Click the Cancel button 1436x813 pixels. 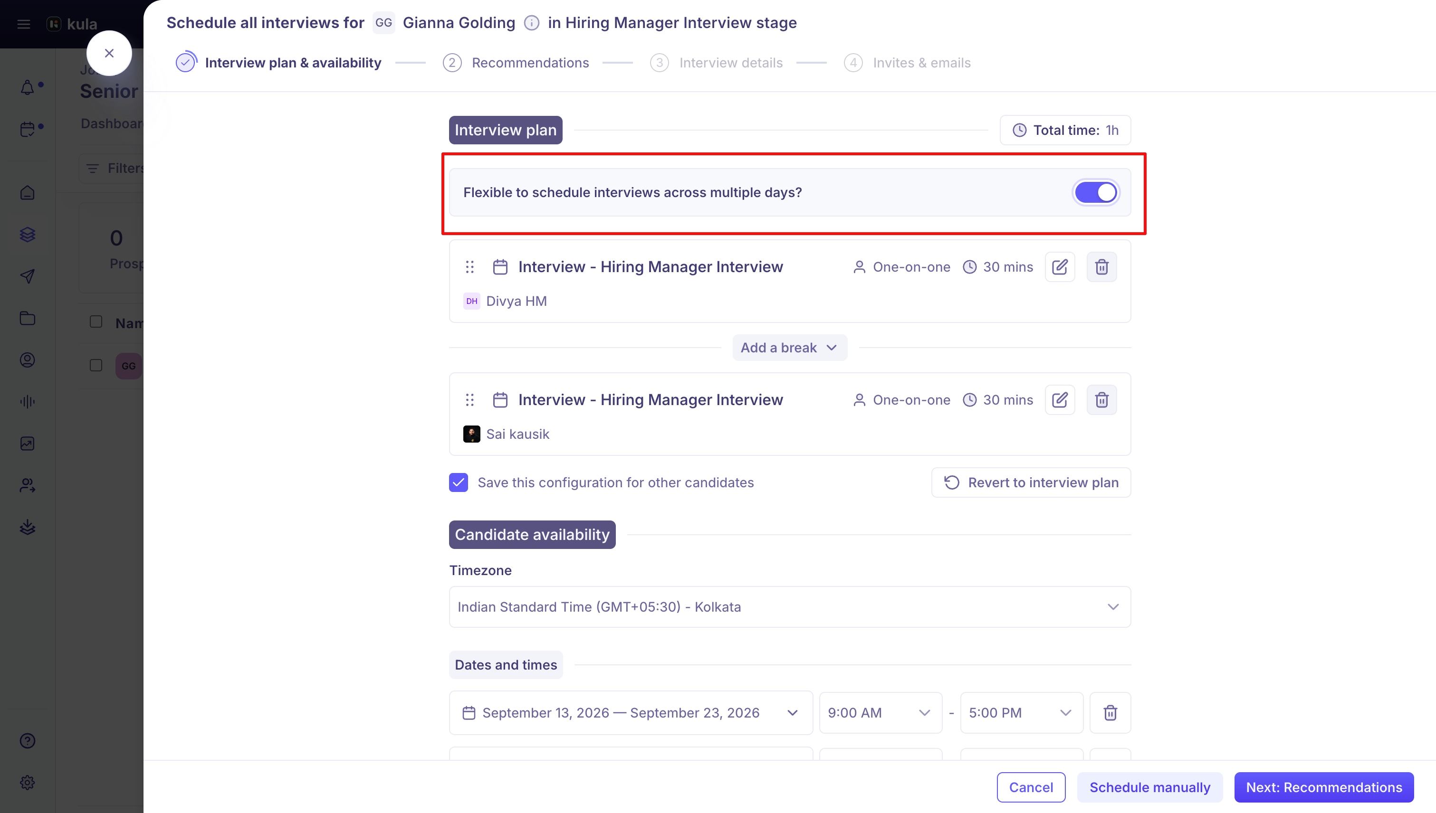(x=1031, y=787)
